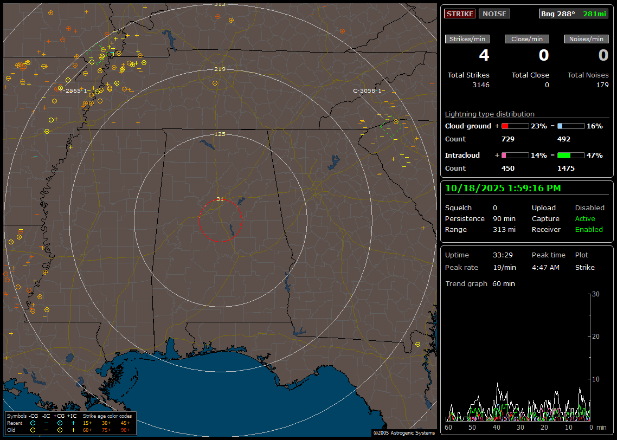Image resolution: width=617 pixels, height=440 pixels.
Task: Select the Noises/min counter label
Action: [x=586, y=39]
